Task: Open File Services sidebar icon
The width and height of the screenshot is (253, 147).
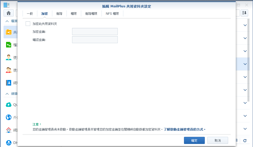Action: [x=9, y=45]
